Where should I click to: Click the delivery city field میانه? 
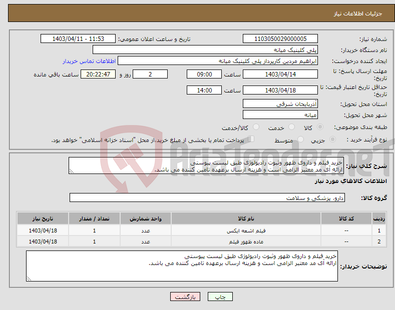click(280, 114)
